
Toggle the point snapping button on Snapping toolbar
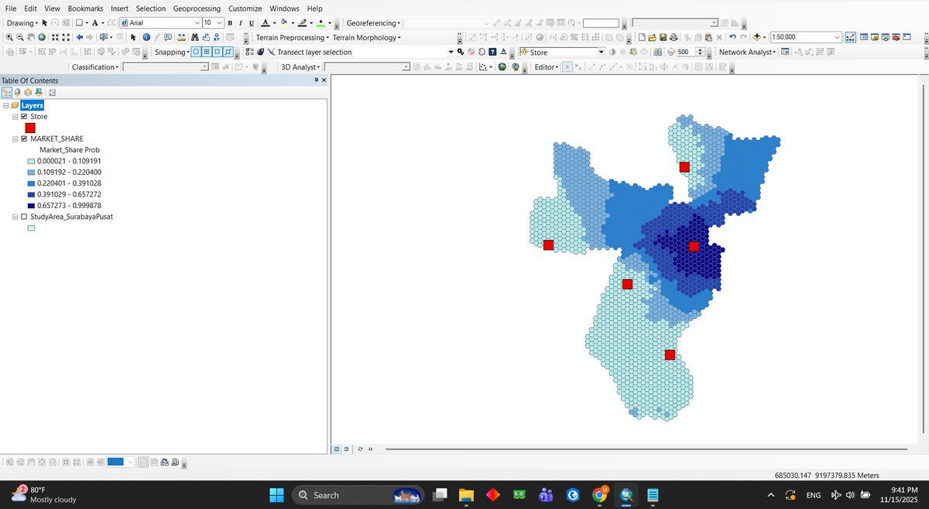197,52
